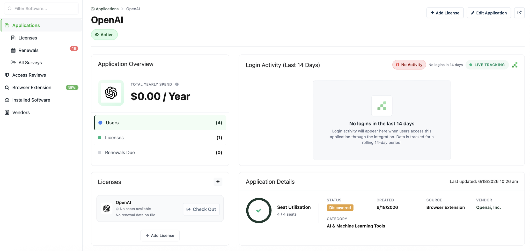The height and width of the screenshot is (251, 530).
Task: Click Add License button below license card
Action: pyautogui.click(x=160, y=236)
